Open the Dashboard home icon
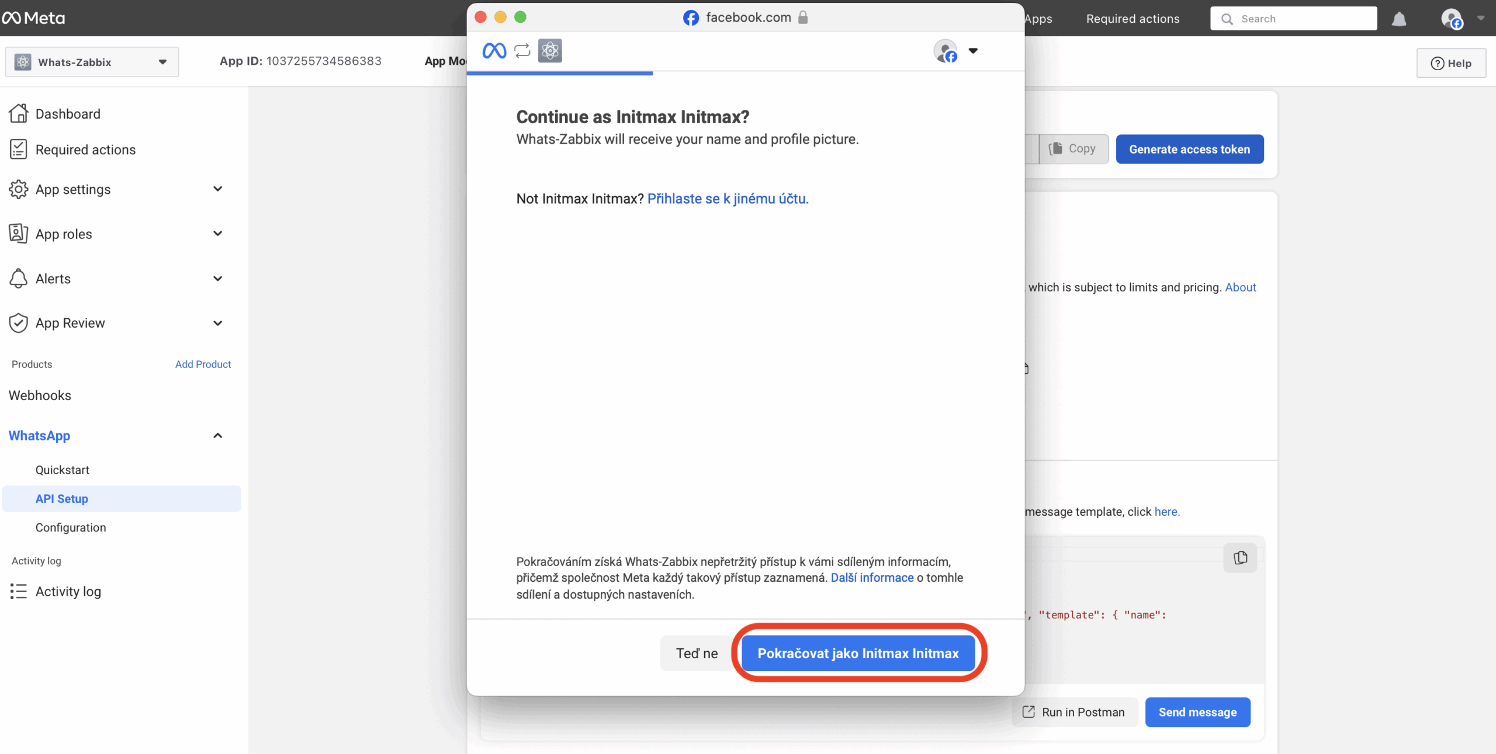 point(19,113)
